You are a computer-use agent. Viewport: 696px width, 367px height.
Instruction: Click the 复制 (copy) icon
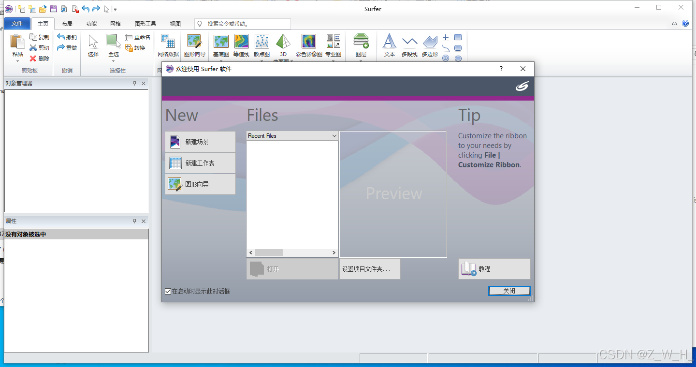tap(33, 37)
